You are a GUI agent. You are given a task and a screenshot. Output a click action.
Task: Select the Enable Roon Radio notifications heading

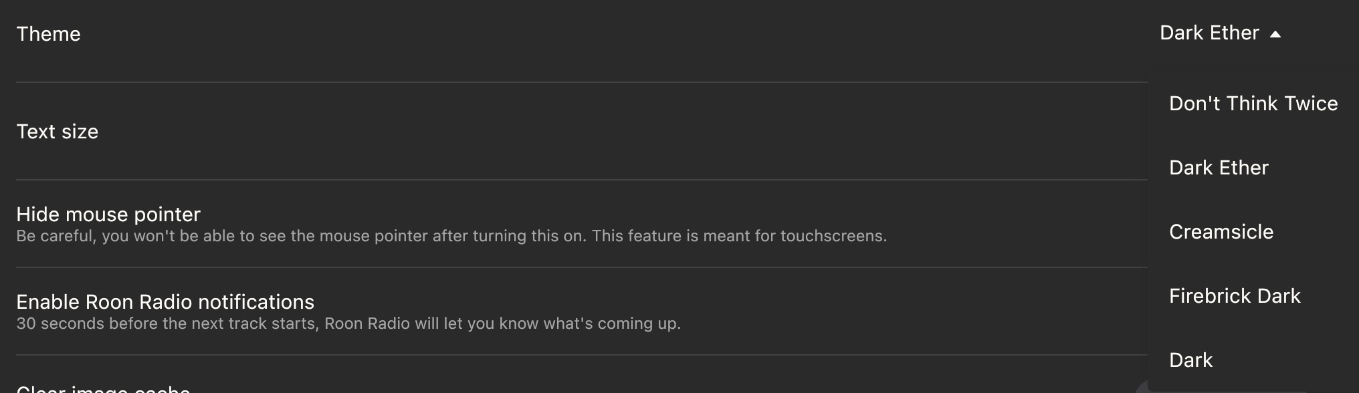[x=165, y=302]
